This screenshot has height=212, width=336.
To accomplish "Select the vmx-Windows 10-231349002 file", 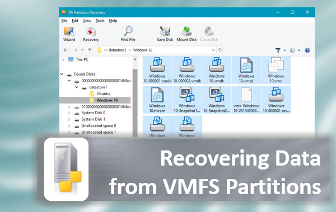I will coord(246,100).
